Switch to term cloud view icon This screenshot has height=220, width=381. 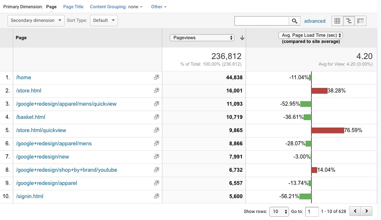coord(360,21)
